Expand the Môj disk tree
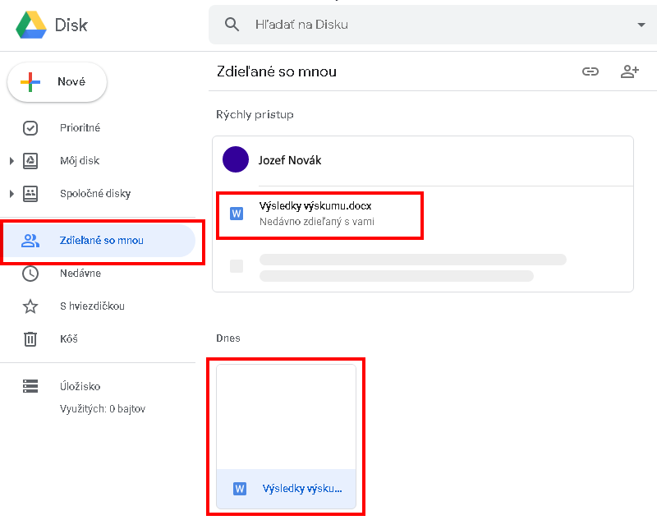This screenshot has height=520, width=657. click(11, 161)
